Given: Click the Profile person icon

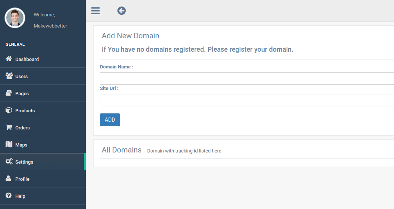Looking at the screenshot, I should tap(8, 178).
